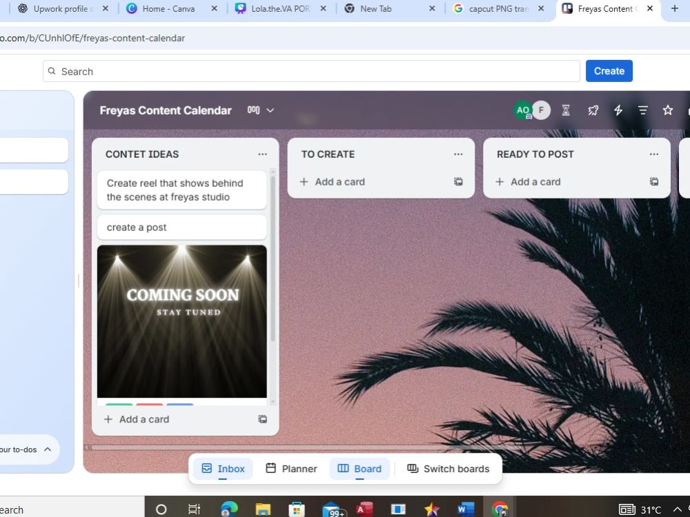Click CONTET IDEAS list vertical scrollbar
This screenshot has width=690, height=517.
pyautogui.click(x=273, y=259)
